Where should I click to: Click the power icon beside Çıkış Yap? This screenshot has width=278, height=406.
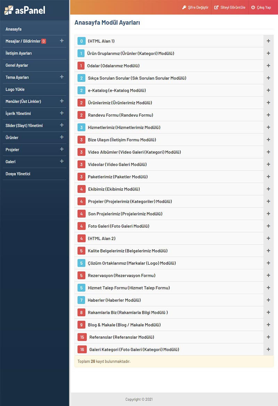click(x=253, y=7)
